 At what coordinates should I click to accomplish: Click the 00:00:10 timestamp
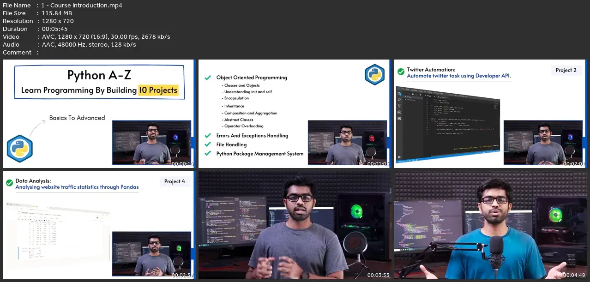click(x=182, y=164)
